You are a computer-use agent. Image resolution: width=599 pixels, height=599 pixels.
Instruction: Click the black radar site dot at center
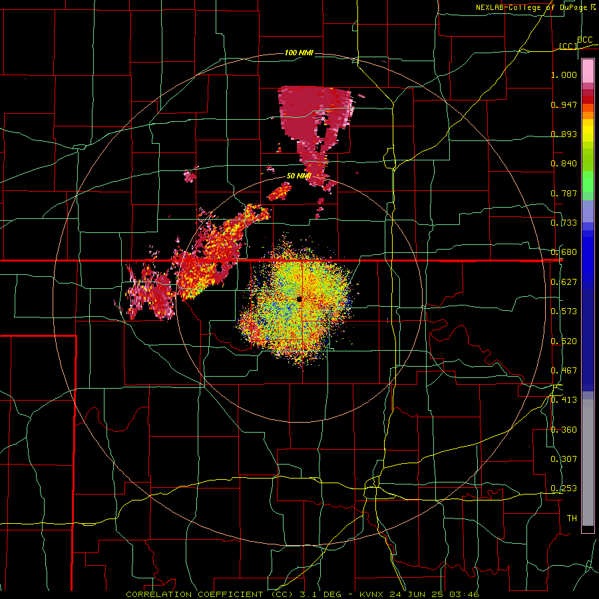click(299, 299)
